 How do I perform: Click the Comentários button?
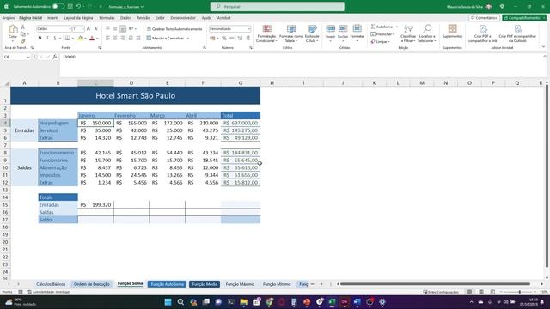click(x=484, y=18)
